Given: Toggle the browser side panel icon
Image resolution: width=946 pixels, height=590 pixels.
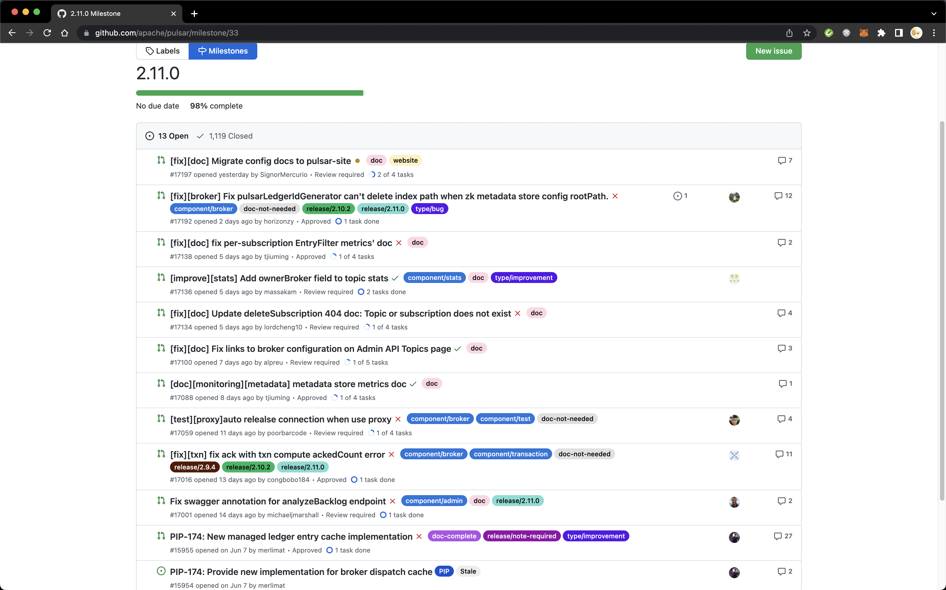Looking at the screenshot, I should 899,33.
